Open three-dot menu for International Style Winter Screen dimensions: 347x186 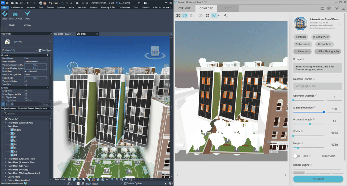339,23
